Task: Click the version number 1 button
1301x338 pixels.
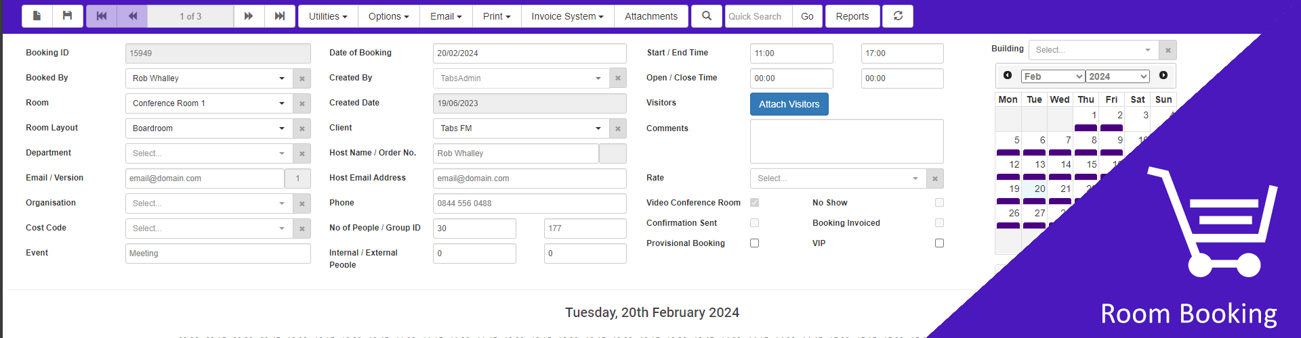Action: click(x=297, y=178)
